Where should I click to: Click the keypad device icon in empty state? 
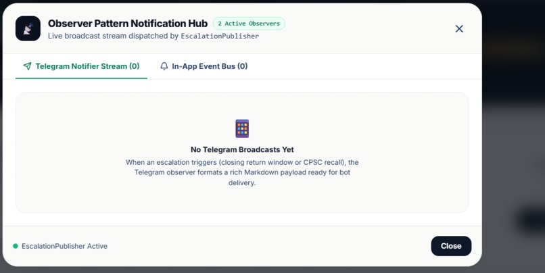tap(242, 128)
